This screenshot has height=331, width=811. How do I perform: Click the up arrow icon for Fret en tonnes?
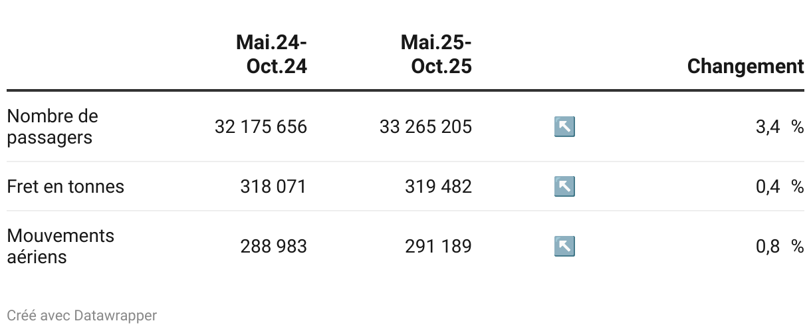click(x=564, y=187)
